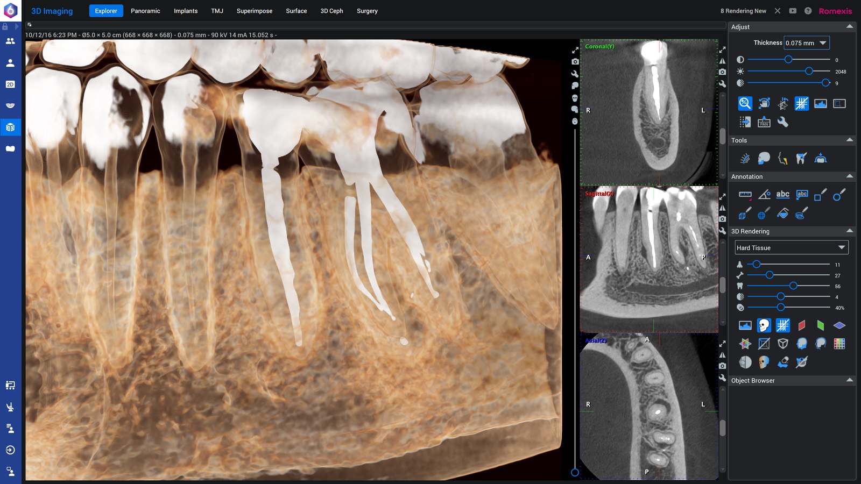This screenshot has height=484, width=861.
Task: Select the abc text annotation tool
Action: (x=783, y=195)
